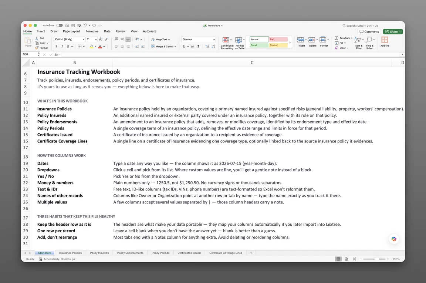Viewport: 426px width, 283px height.
Task: Decrease font size with the smaller A icon
Action: pyautogui.click(x=106, y=39)
